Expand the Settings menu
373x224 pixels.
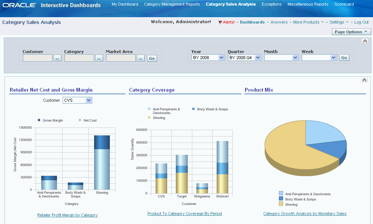pos(339,22)
